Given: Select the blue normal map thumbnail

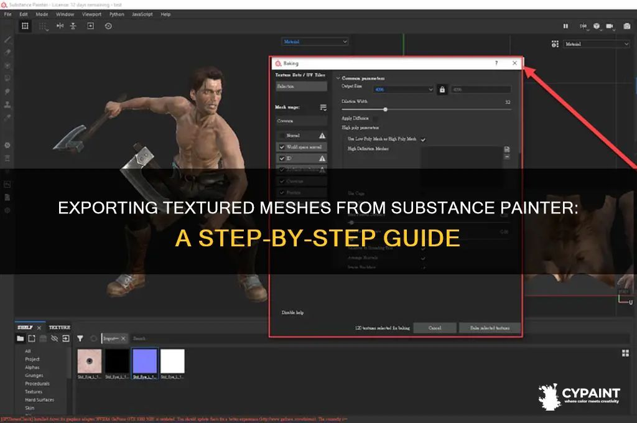Looking at the screenshot, I should (x=144, y=361).
